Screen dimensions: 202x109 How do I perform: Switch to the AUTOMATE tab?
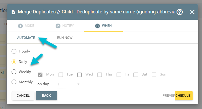pos(26,38)
